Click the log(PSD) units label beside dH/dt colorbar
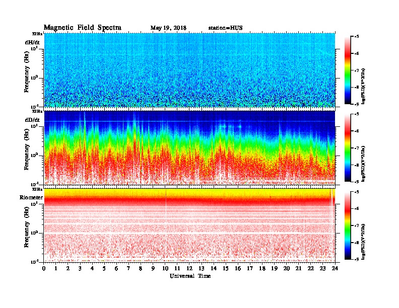This screenshot has width=399, height=308. coord(363,86)
